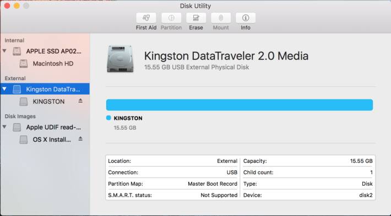The width and height of the screenshot is (391, 216).
Task: Click the Capacity value 15.55 GB
Action: [x=361, y=161]
